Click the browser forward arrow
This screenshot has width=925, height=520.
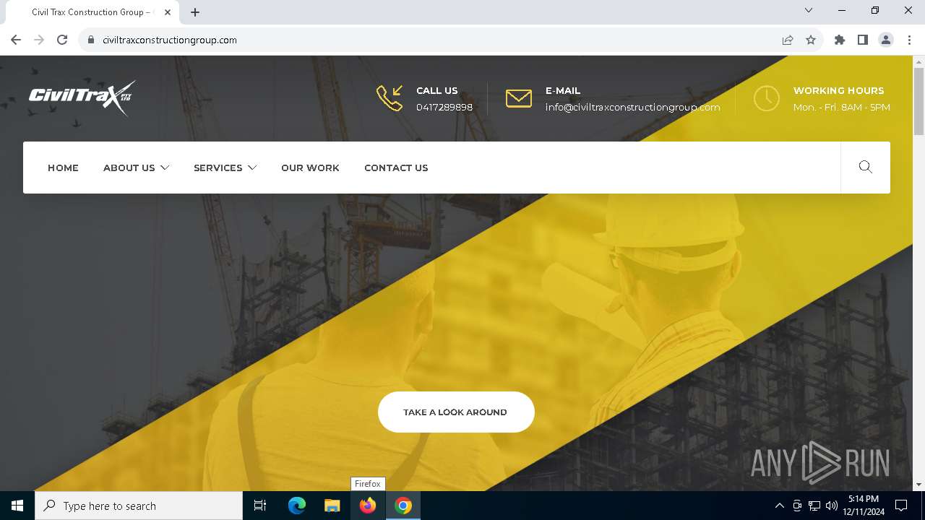[x=39, y=40]
